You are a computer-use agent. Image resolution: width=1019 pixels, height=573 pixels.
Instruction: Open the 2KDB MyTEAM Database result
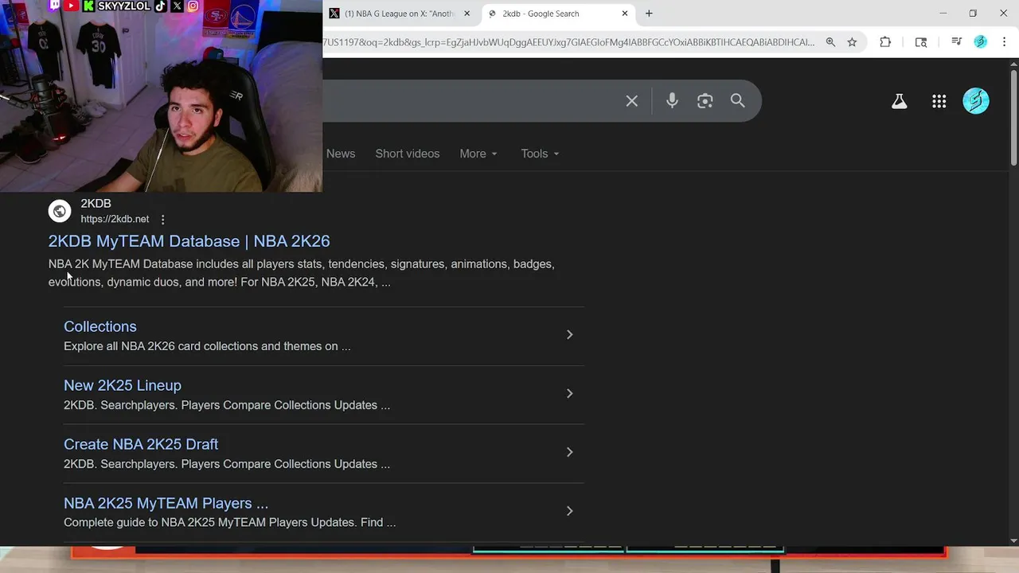(189, 241)
